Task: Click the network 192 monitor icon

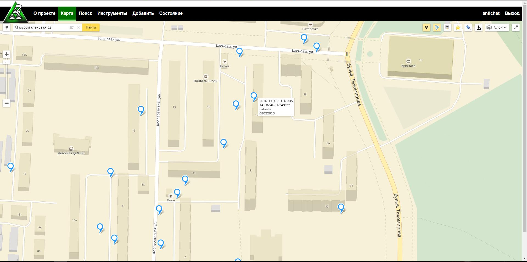Action: tap(447, 27)
